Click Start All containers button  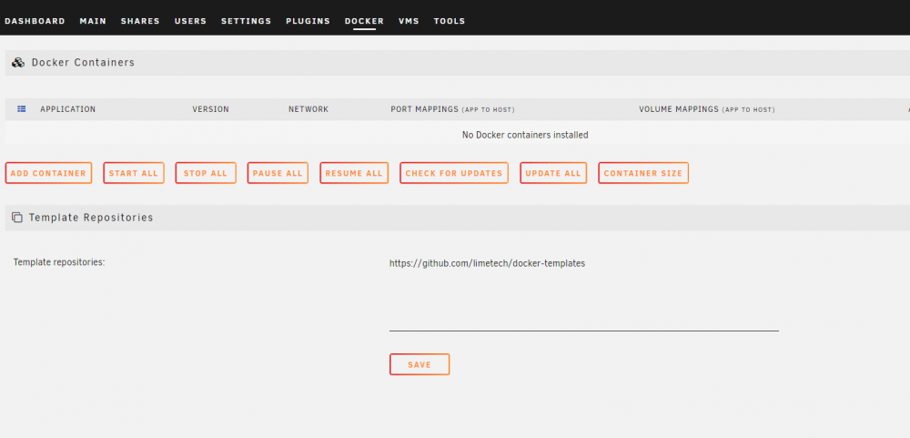click(134, 173)
